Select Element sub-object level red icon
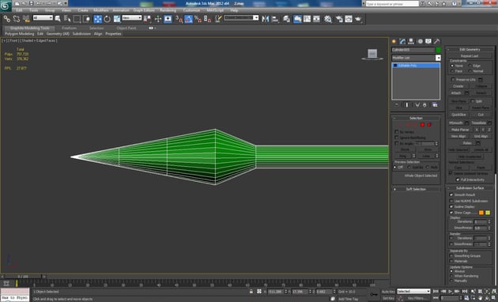Viewport: 498px width, 302px height. pos(429,125)
